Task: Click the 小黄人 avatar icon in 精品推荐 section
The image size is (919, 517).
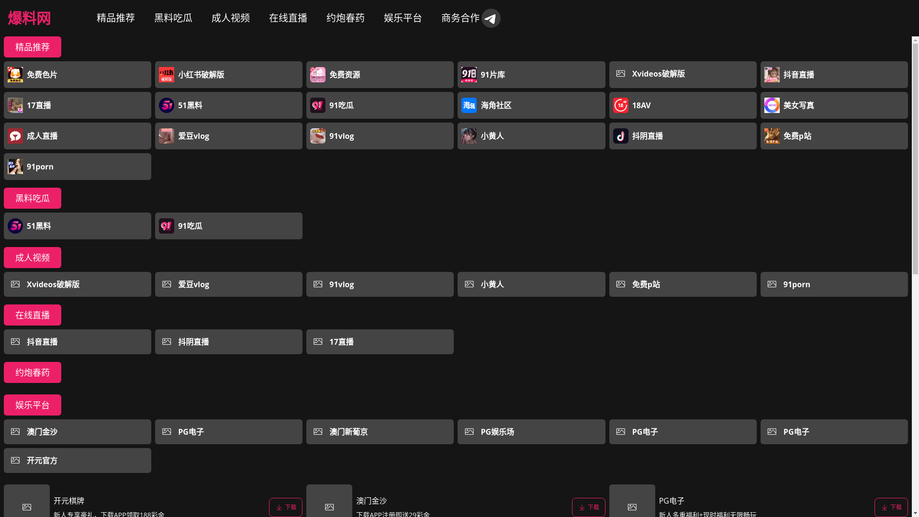Action: [x=469, y=136]
